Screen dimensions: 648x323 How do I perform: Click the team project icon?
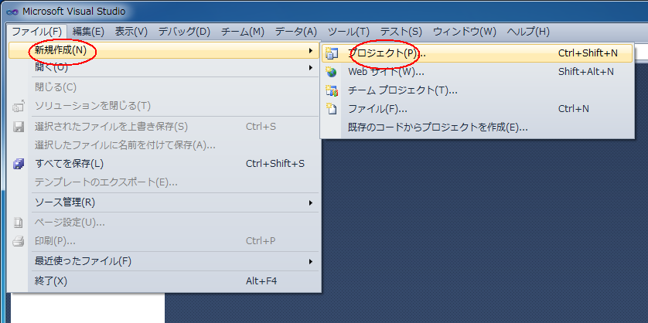(332, 90)
